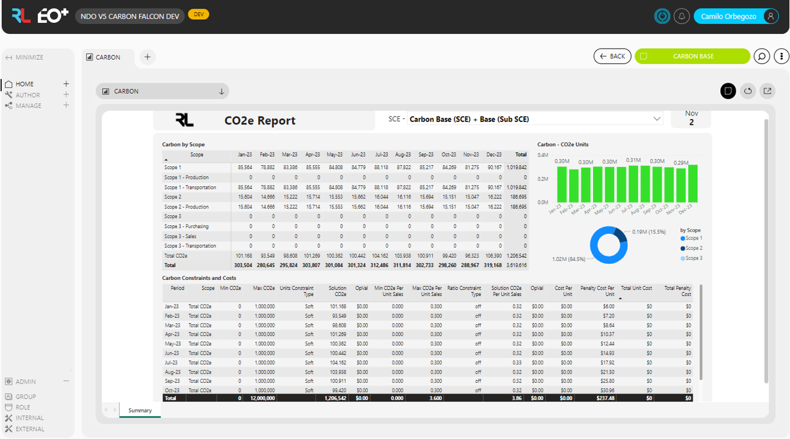Refresh the CARBON report view
Viewport: 790px width, 439px height.
tap(747, 91)
